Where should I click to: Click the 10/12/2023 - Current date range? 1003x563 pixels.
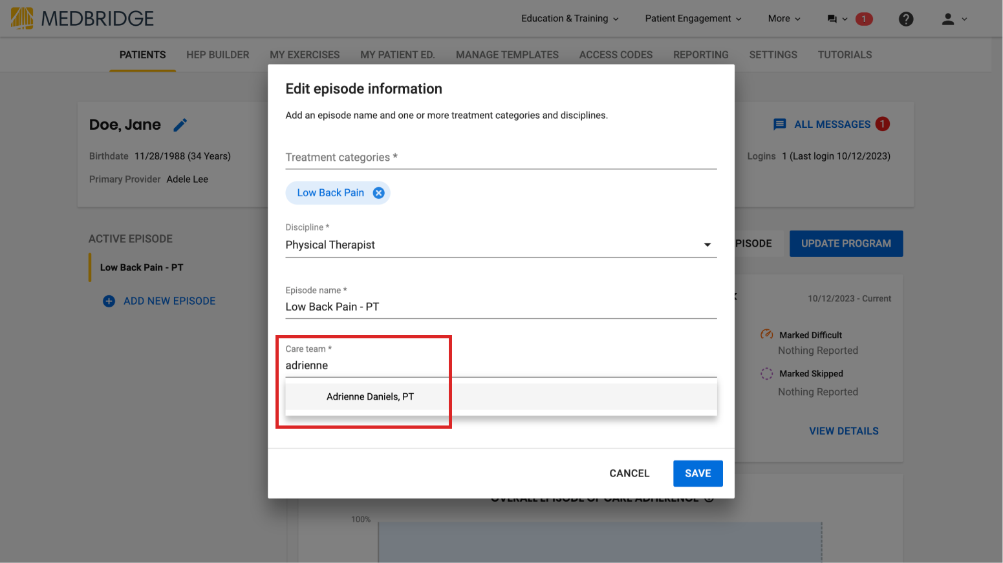849,298
